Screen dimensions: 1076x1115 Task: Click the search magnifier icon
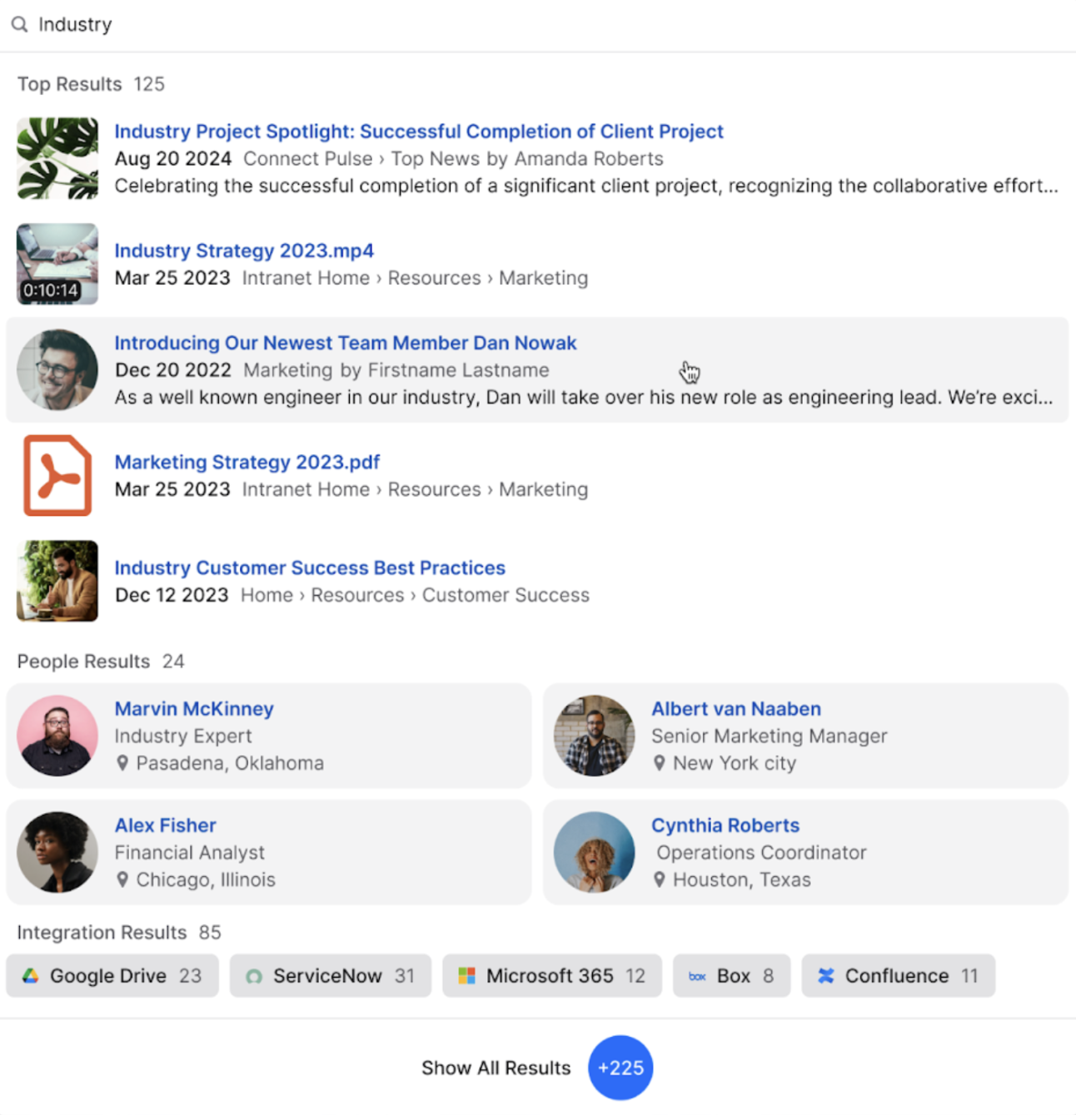19,25
